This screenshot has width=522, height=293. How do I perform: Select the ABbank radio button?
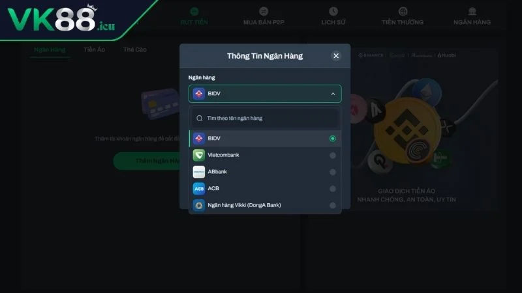pos(332,172)
